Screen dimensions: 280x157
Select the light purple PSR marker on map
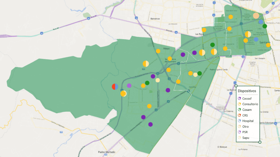[x=129, y=86]
